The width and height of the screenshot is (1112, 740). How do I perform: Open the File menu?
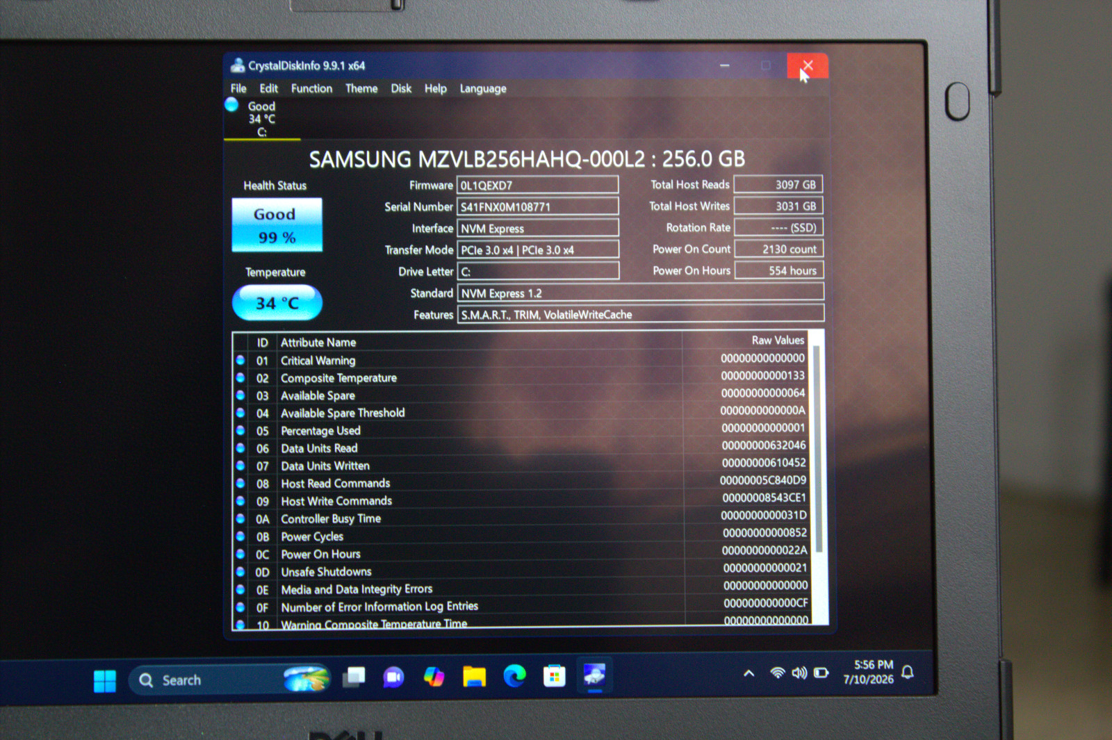point(238,88)
